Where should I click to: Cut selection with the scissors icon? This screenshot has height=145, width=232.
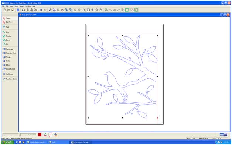(50, 10)
